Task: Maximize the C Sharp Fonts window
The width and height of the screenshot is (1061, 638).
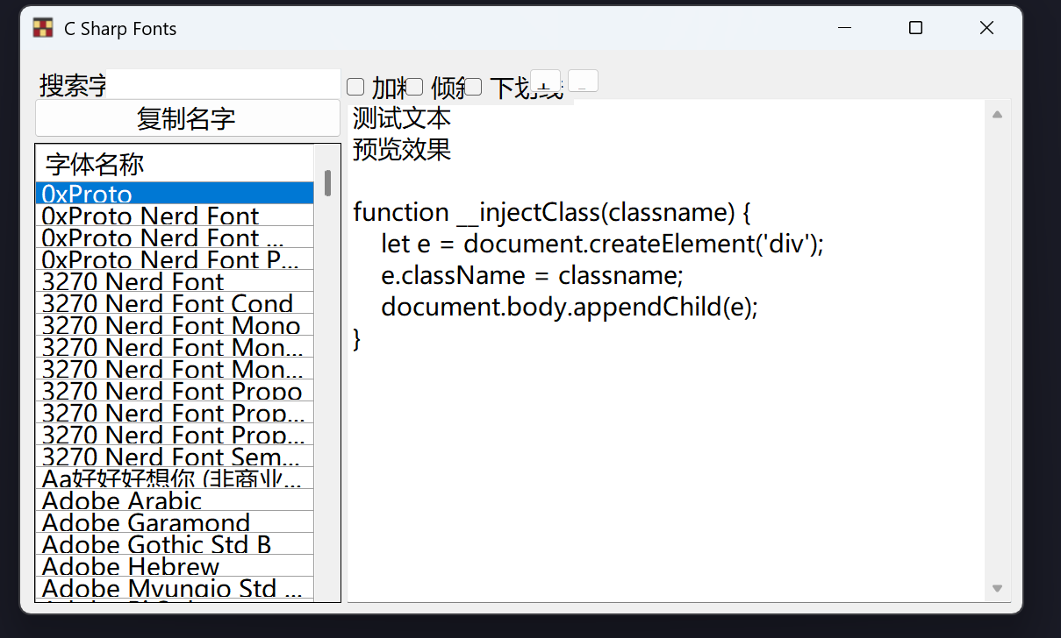Action: coord(915,28)
